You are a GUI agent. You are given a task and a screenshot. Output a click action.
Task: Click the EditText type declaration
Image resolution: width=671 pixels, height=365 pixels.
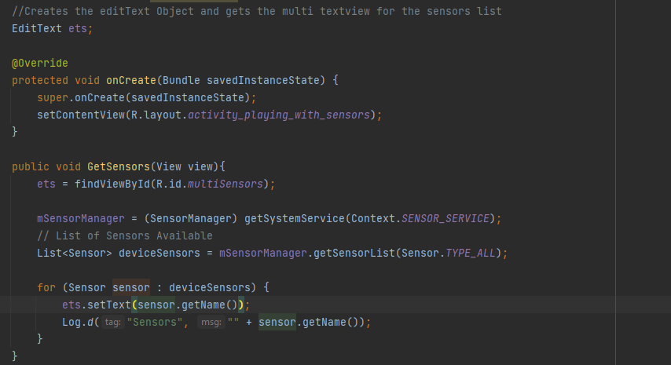(37, 28)
